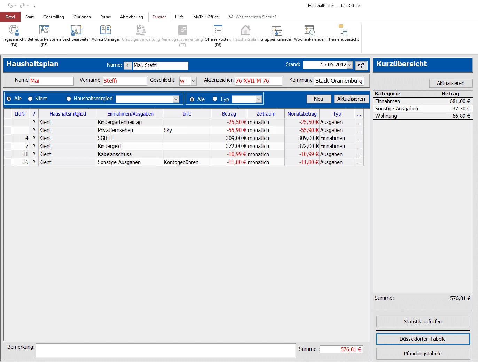Show the Wochenkalender
Image resolution: width=478 pixels, height=362 pixels.
click(x=309, y=31)
